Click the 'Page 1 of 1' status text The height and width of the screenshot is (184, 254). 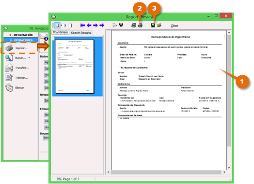pyautogui.click(x=71, y=179)
